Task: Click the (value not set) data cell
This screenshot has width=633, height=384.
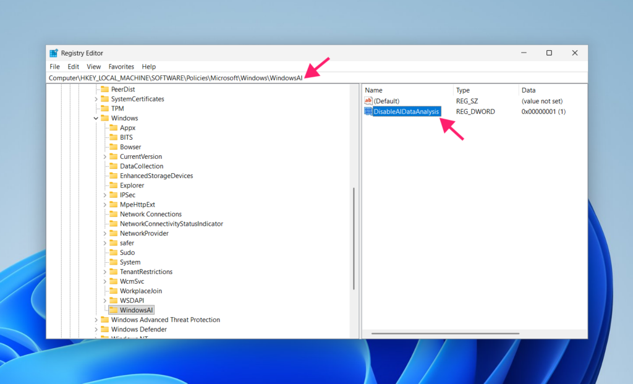Action: click(x=542, y=101)
